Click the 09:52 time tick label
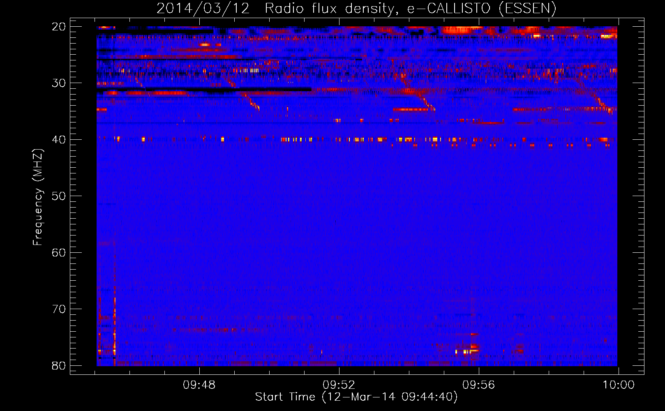 click(339, 385)
